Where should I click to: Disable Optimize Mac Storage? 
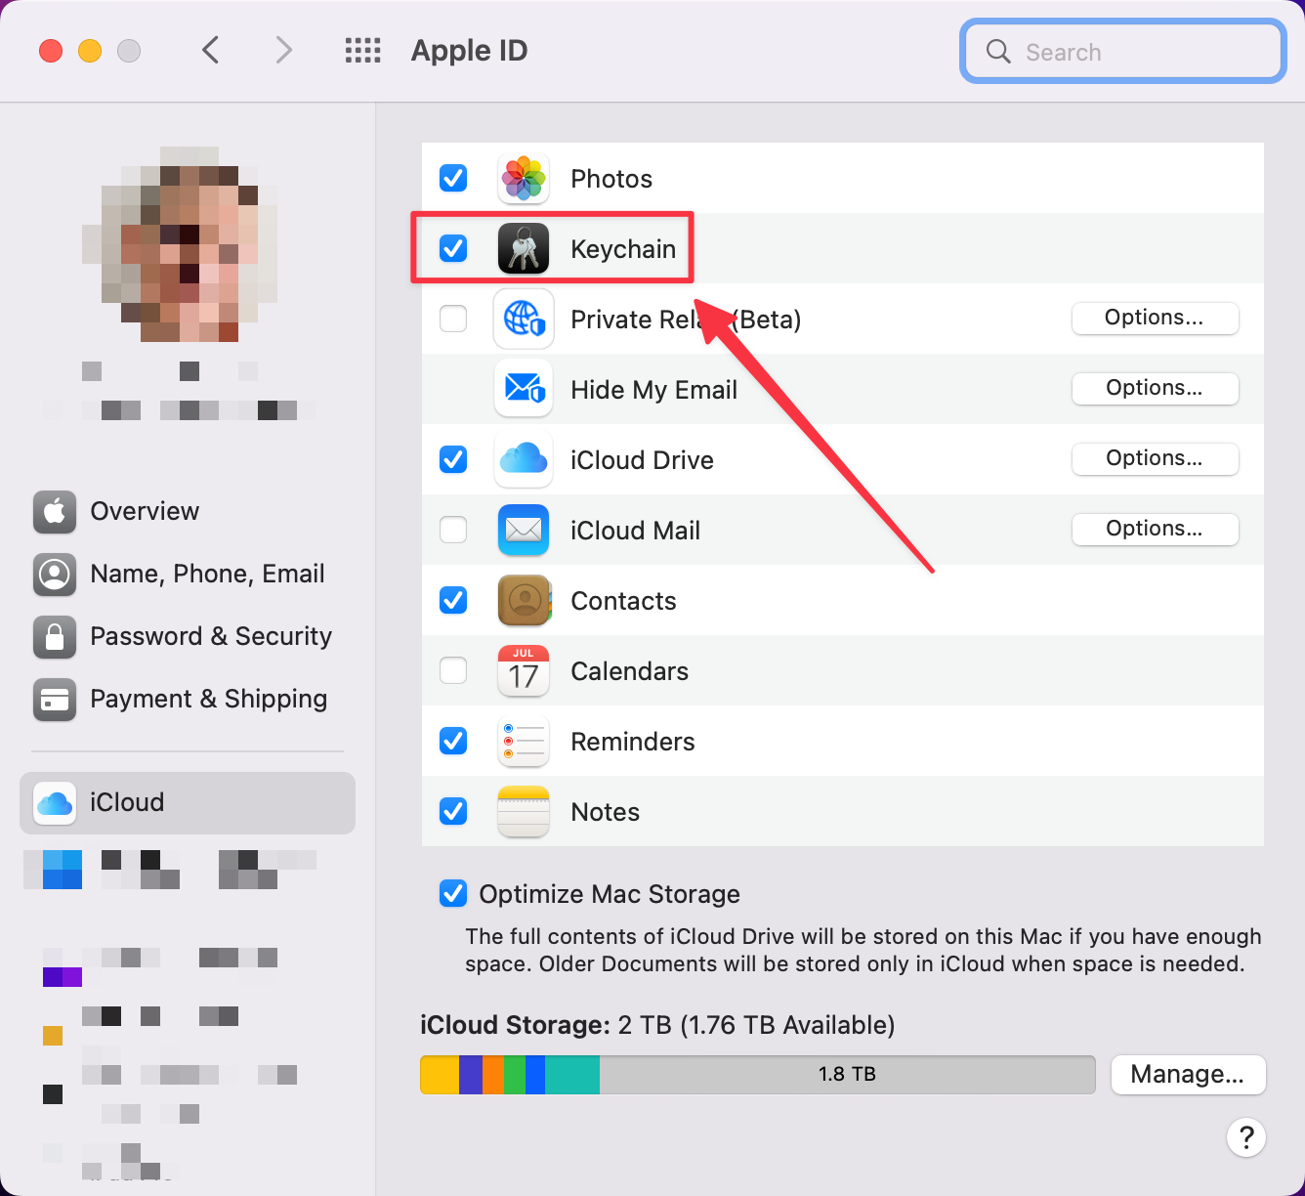(453, 893)
